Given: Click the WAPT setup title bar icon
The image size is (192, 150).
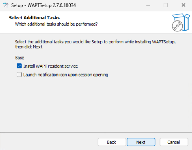Looking at the screenshot, I should coord(6,5).
